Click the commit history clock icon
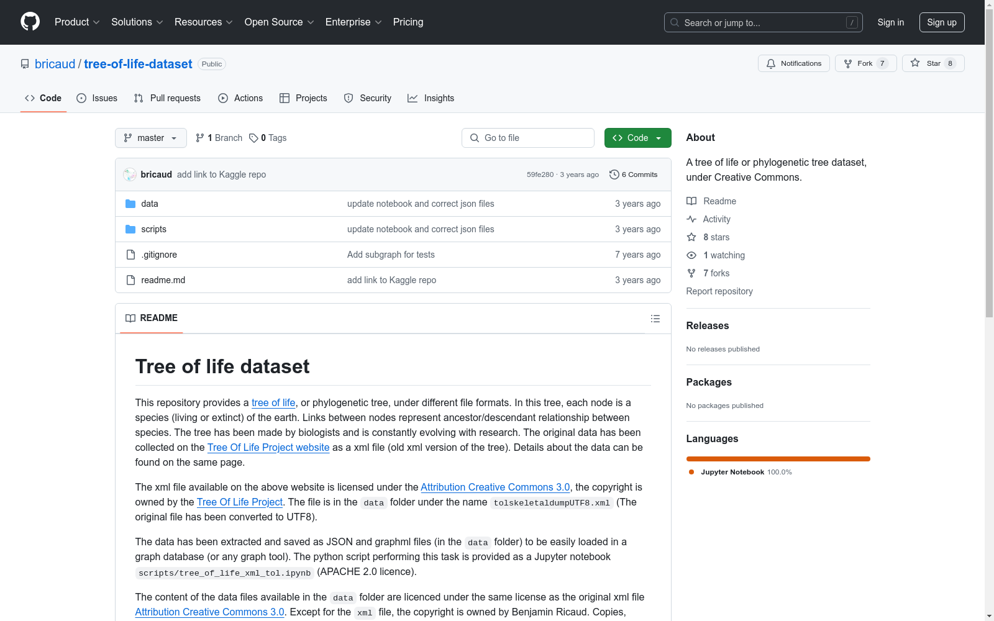The height and width of the screenshot is (621, 994). [x=614, y=175]
